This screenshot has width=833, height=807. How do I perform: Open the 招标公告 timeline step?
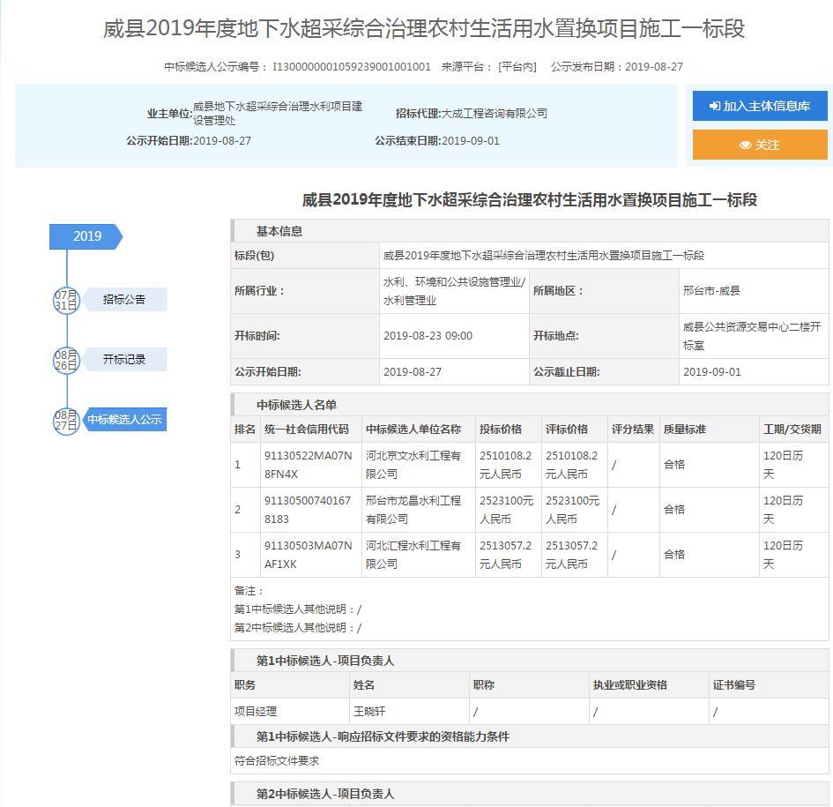[x=124, y=300]
